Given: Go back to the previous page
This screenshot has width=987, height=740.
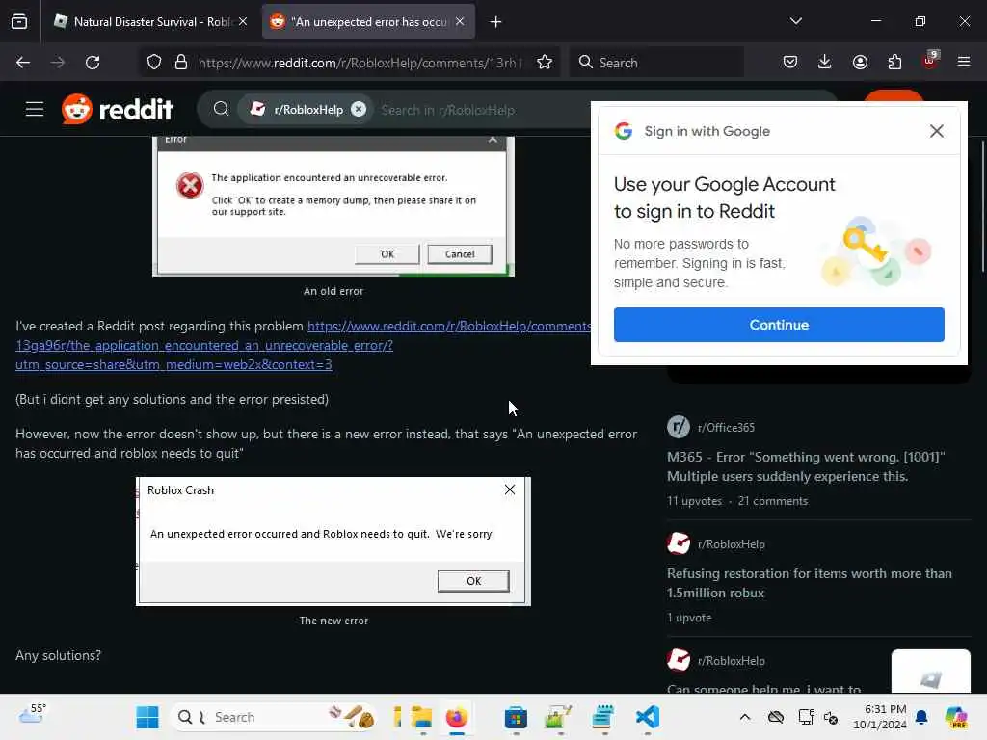Looking at the screenshot, I should coord(23,63).
